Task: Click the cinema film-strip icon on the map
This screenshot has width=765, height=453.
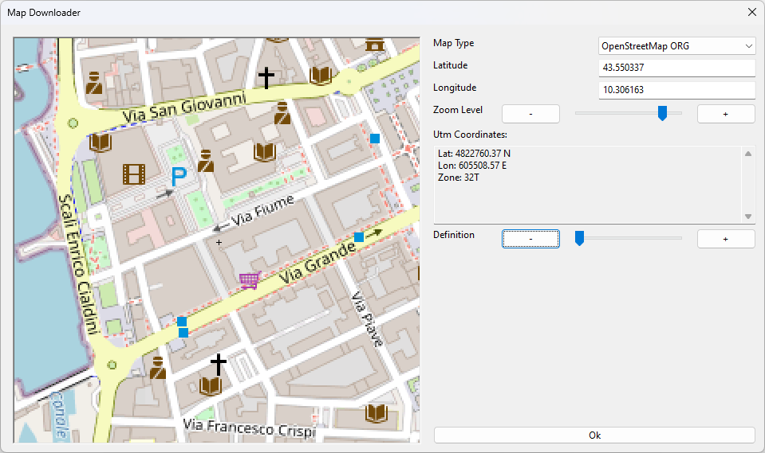Action: point(134,174)
